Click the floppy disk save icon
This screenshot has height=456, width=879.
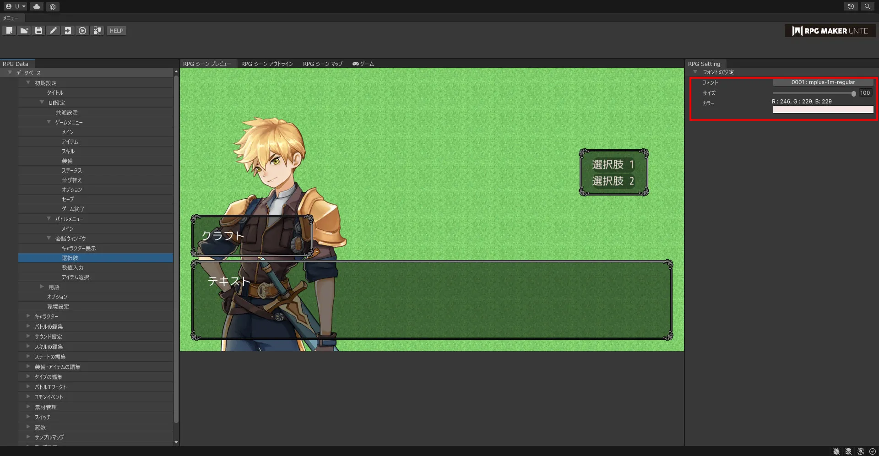[x=38, y=31]
